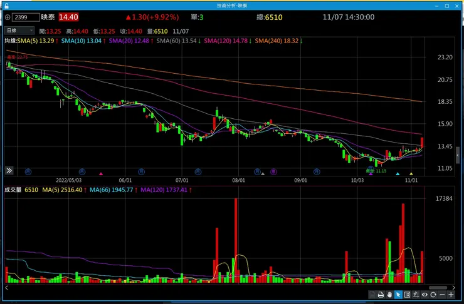Click the circled plus icon beside stock code

click(x=8, y=18)
